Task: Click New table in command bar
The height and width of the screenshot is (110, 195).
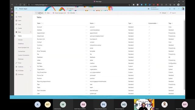Action: point(39,13)
